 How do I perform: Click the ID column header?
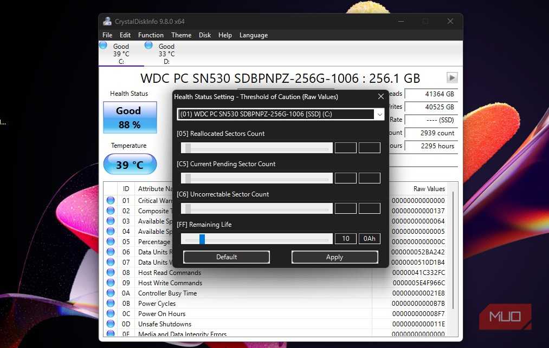click(126, 189)
